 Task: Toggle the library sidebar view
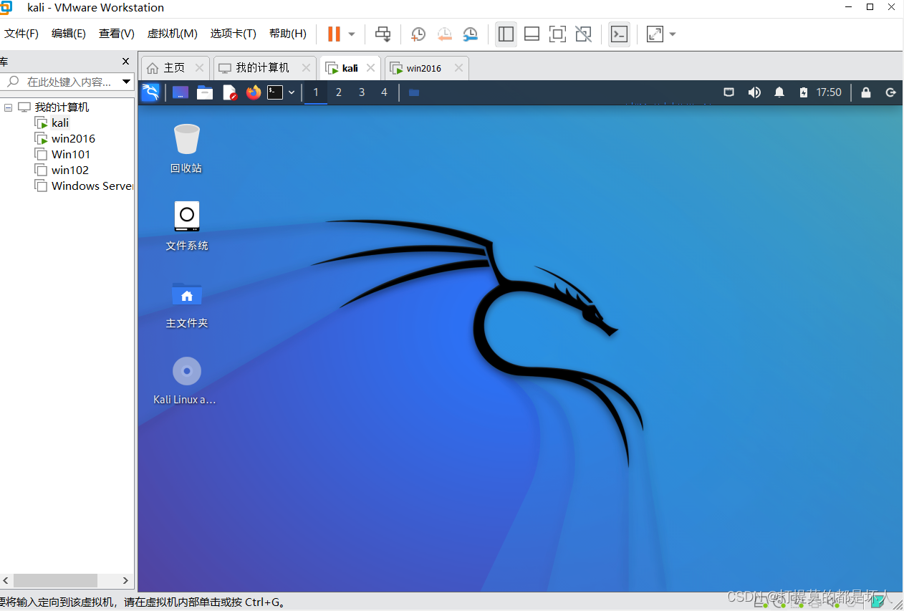tap(506, 34)
